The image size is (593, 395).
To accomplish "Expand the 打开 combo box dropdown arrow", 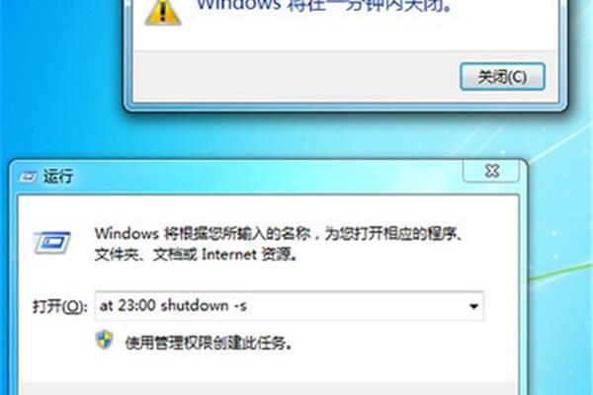I will (x=473, y=306).
